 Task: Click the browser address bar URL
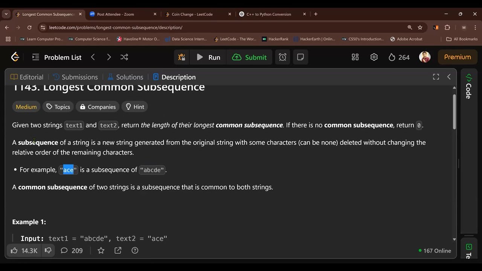(116, 27)
